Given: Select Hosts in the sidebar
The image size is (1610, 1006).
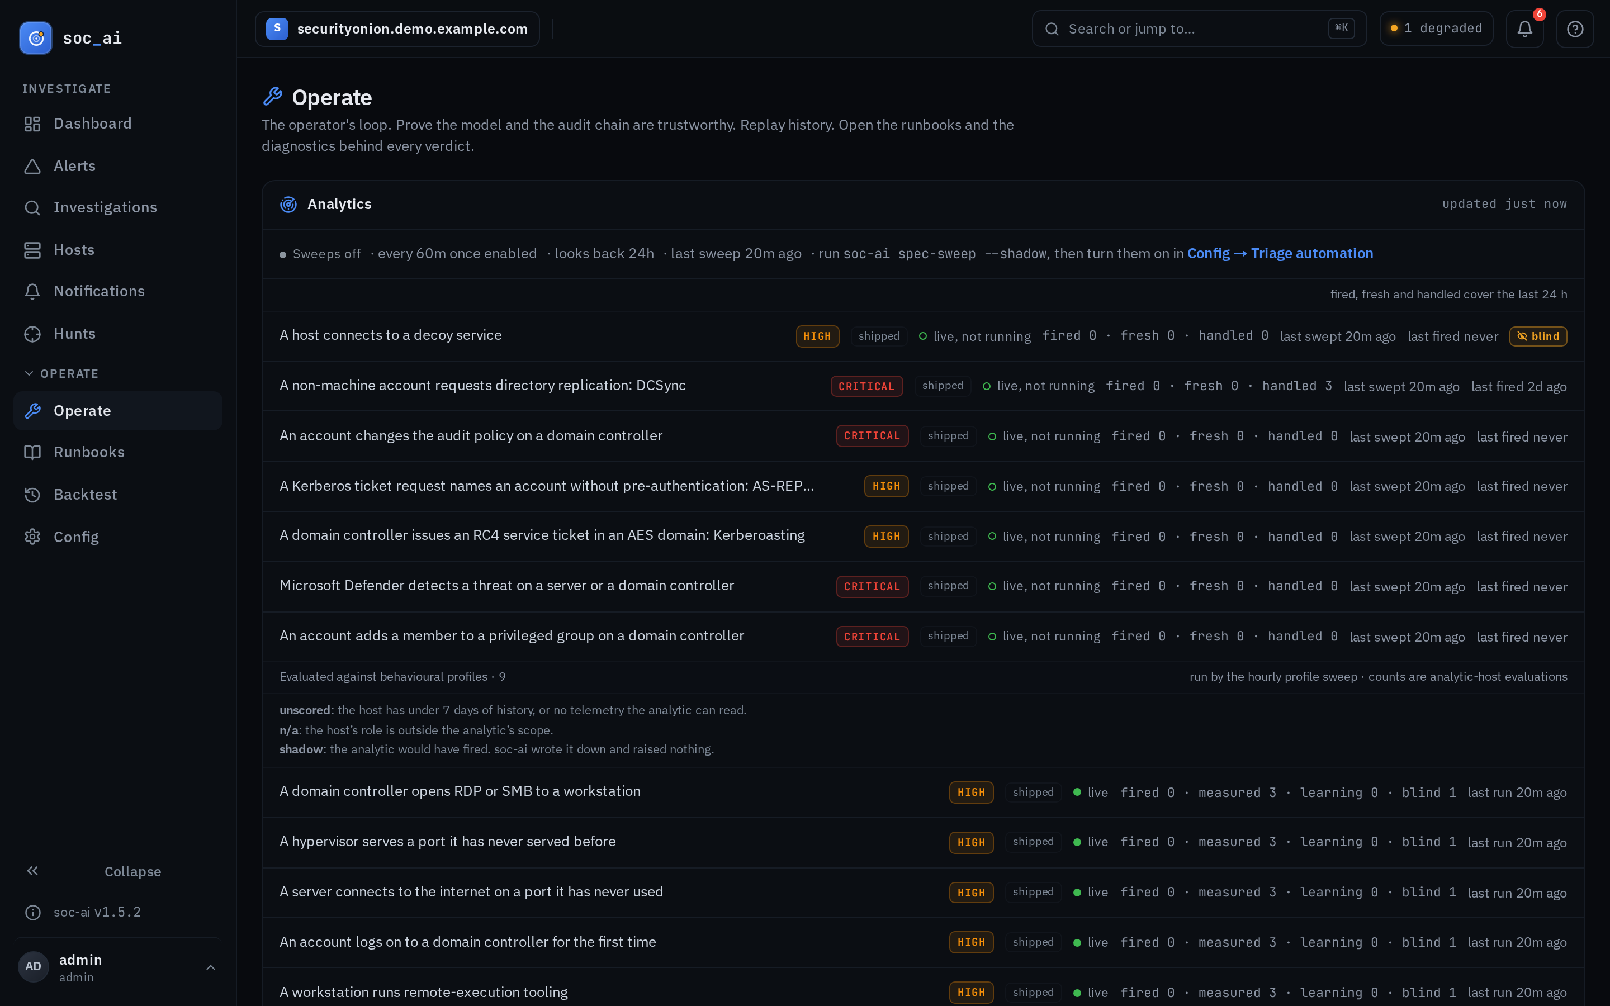Looking at the screenshot, I should pos(118,249).
